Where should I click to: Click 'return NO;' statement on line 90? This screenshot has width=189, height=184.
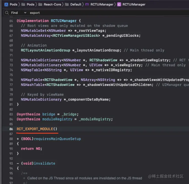pos(31,149)
